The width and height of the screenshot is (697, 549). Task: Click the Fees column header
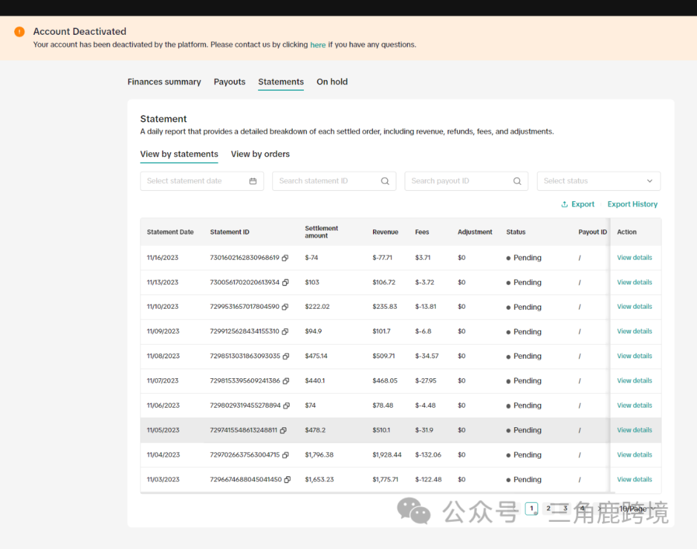tap(422, 232)
